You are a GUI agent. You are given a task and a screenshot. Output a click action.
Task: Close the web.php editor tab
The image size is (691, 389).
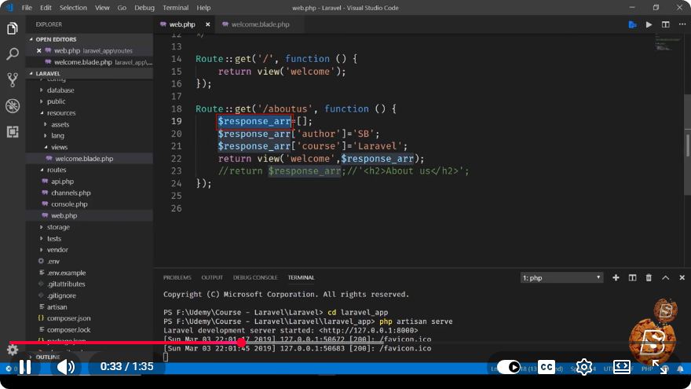click(x=207, y=24)
